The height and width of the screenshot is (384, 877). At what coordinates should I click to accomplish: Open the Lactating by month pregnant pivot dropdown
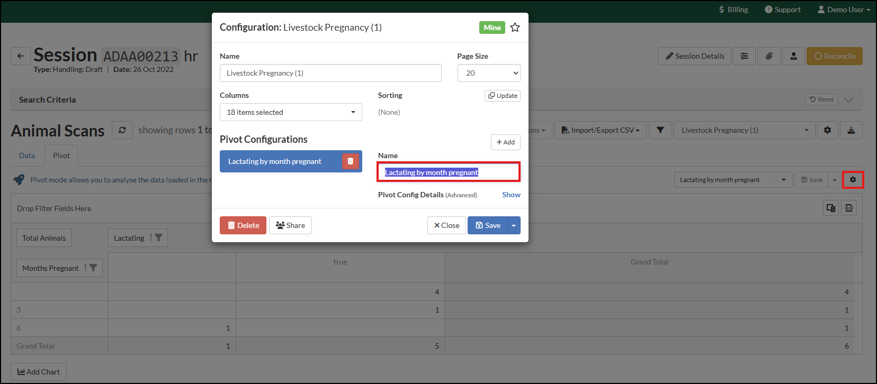pyautogui.click(x=733, y=180)
